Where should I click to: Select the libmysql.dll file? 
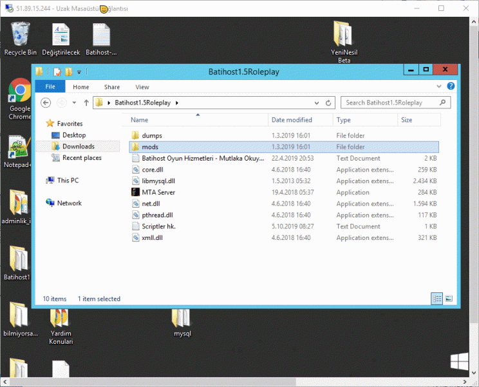[x=284, y=181]
